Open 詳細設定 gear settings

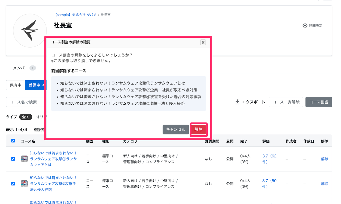312,25
